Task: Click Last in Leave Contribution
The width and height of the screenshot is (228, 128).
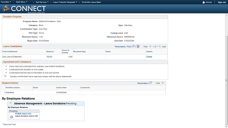Action: pyautogui.click(x=164, y=47)
